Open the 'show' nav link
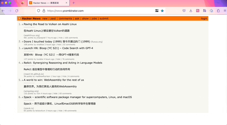The image size is (227, 125). point(85,19)
